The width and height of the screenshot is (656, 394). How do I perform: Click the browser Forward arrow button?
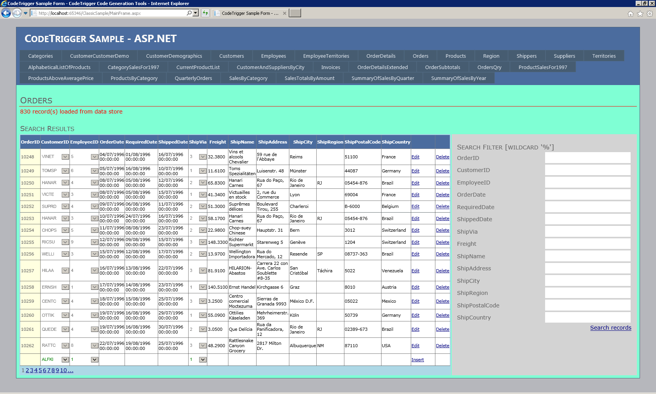17,13
